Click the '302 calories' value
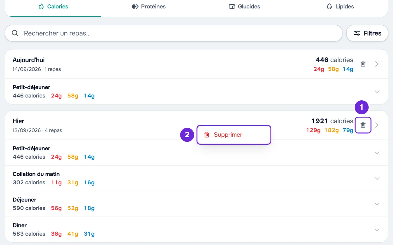Viewport: 393px width, 245px height. coord(29,183)
